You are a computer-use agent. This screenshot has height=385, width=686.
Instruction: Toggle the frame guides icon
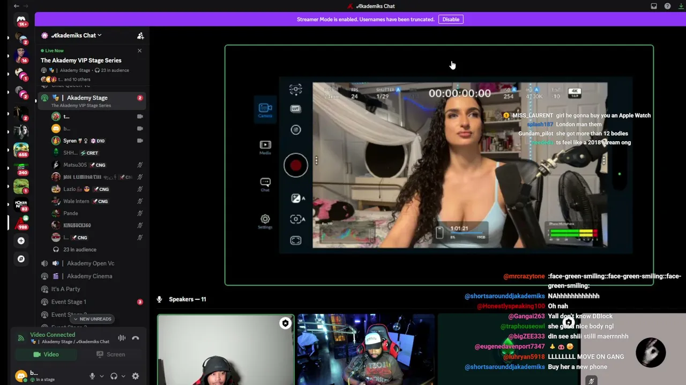click(296, 241)
